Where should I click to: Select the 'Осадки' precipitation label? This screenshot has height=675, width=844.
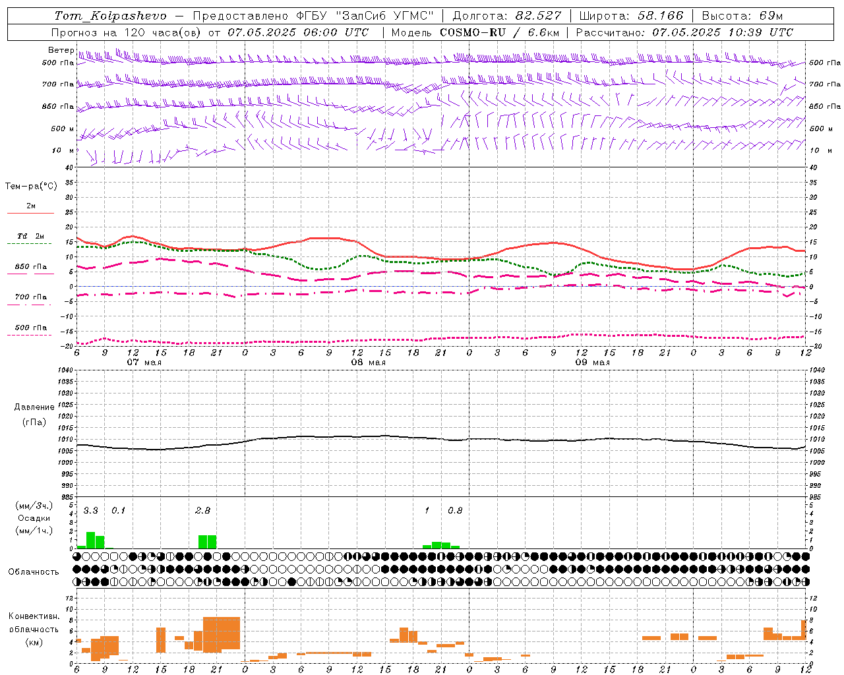pyautogui.click(x=34, y=518)
